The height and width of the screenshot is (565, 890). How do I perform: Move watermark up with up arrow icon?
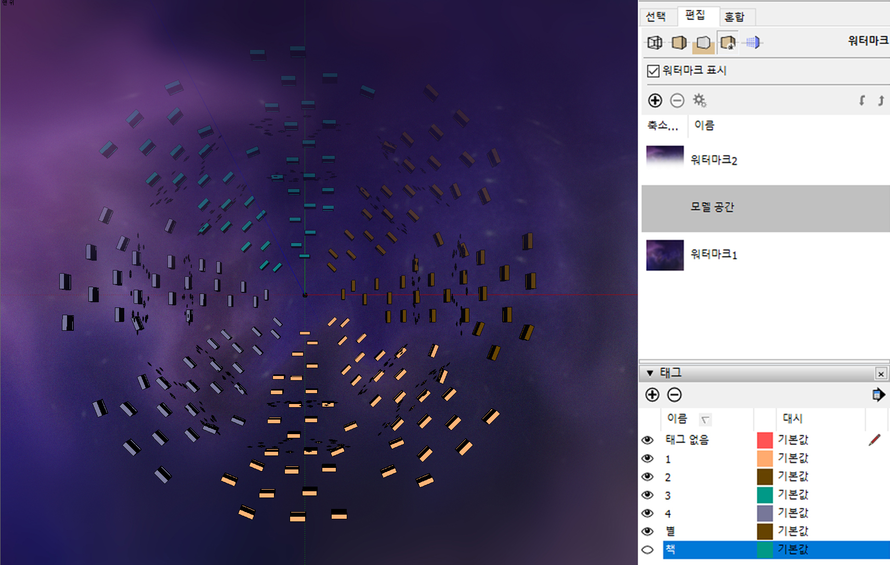(x=881, y=100)
